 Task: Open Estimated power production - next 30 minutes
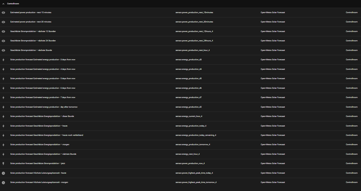pyautogui.click(x=31, y=22)
